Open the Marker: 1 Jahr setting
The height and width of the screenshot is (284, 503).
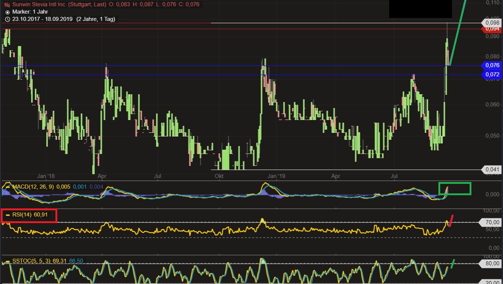point(30,12)
